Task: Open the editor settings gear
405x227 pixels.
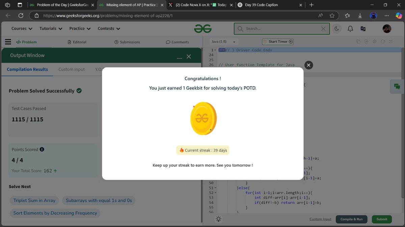Action: tap(375, 42)
